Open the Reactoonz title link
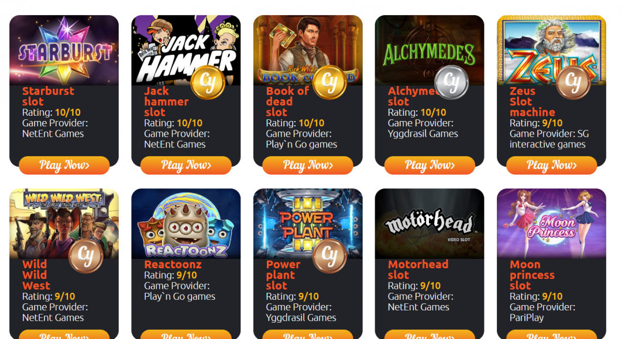Screen dimensions: 625x339 tap(173, 264)
